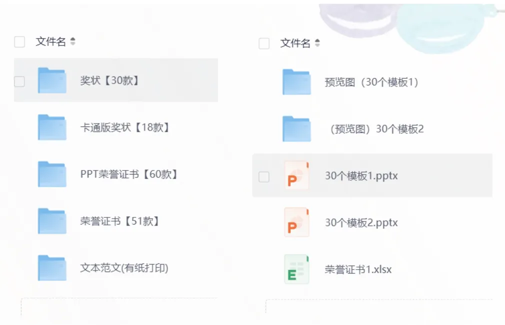Open the 文本范文(有纸打印) folder icon
Image resolution: width=505 pixels, height=325 pixels.
click(52, 268)
